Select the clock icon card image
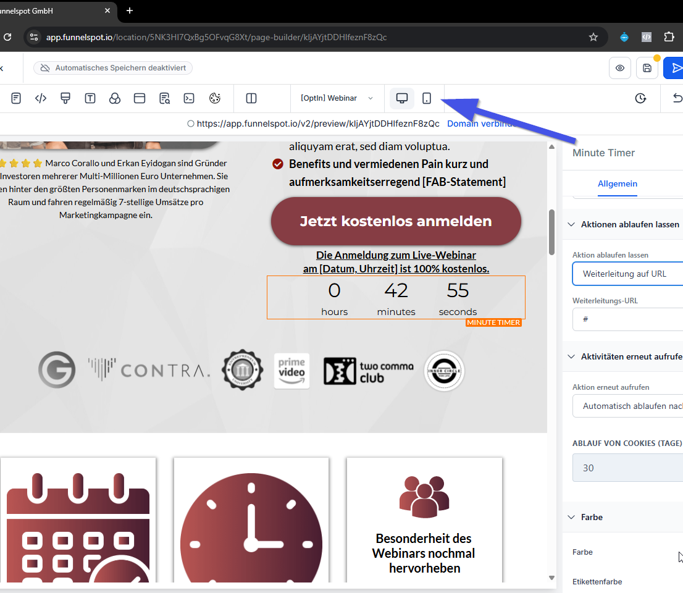The image size is (683, 593). (x=251, y=527)
